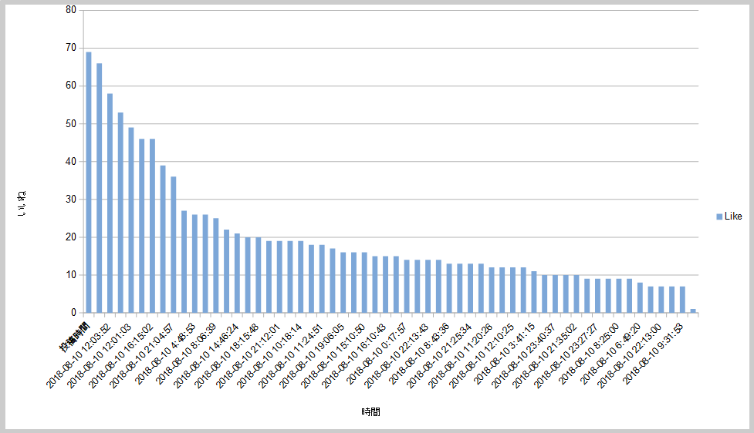Select the 2018-08-10 16:10:43 axis label

click(x=354, y=356)
